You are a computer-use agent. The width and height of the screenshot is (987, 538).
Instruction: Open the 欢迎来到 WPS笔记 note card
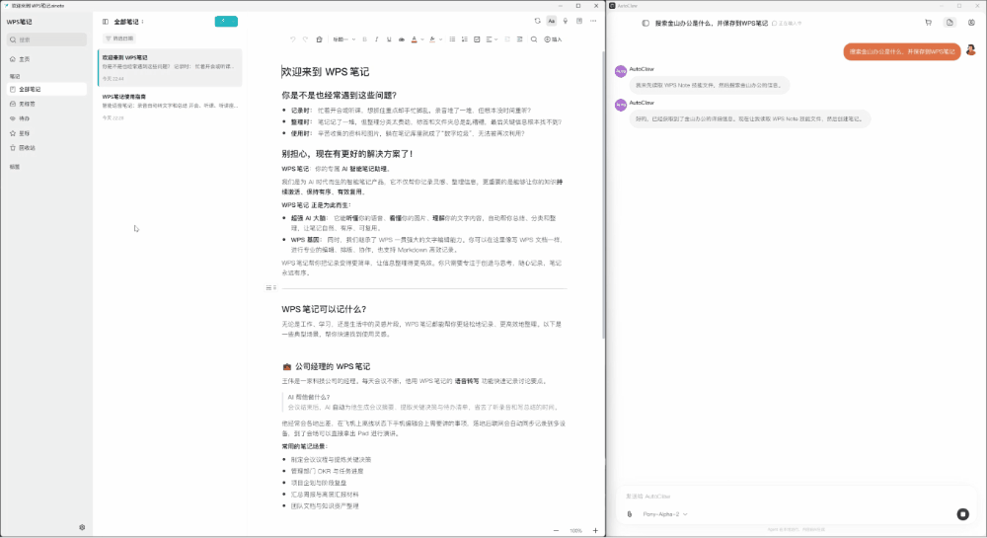[x=170, y=67]
